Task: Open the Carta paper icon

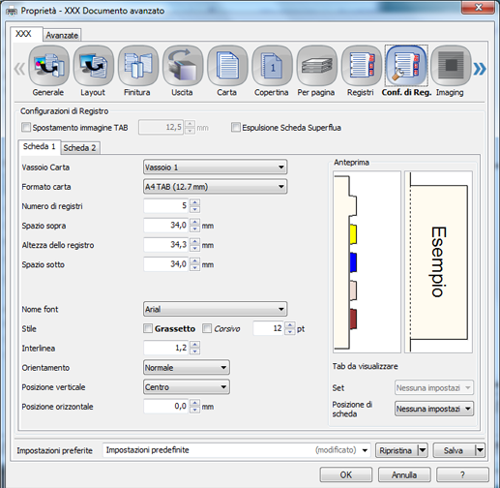Action: [x=227, y=66]
